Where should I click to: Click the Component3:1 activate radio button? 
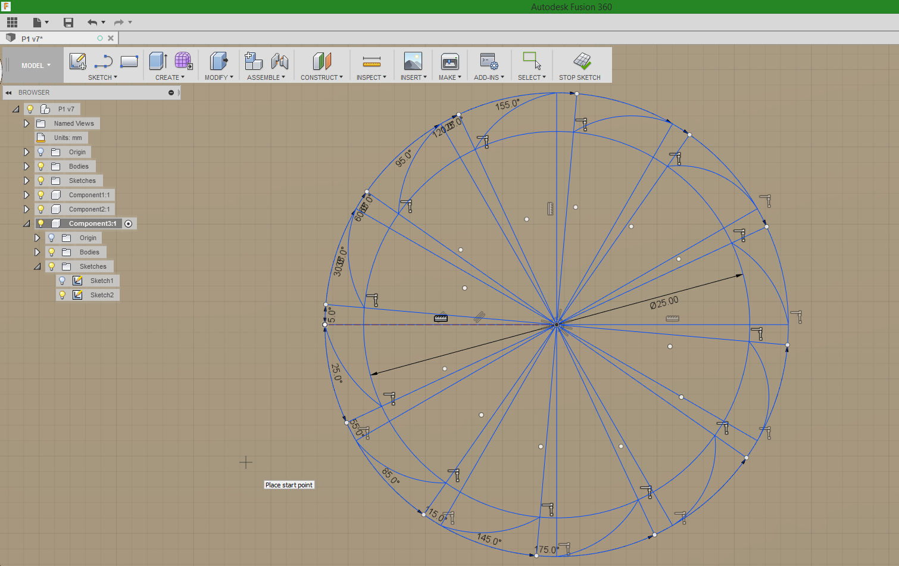(x=128, y=223)
